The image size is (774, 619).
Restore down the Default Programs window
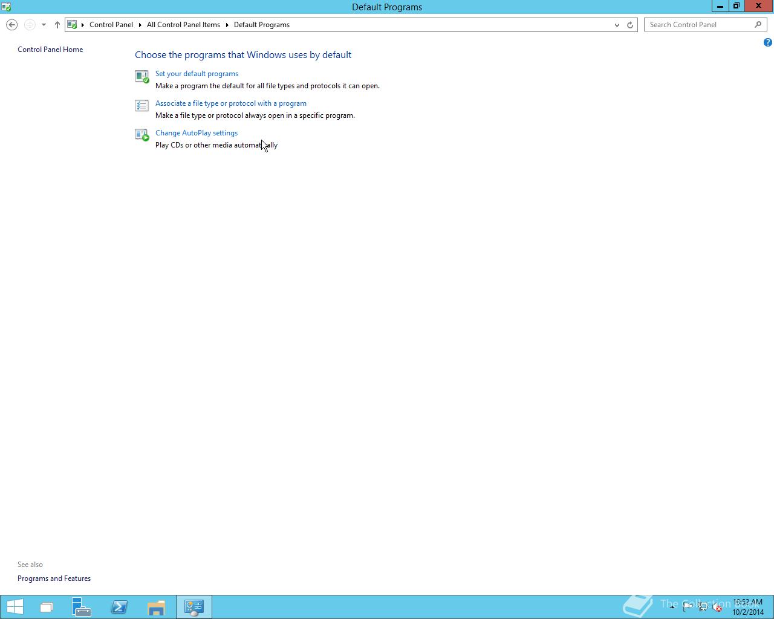point(737,6)
